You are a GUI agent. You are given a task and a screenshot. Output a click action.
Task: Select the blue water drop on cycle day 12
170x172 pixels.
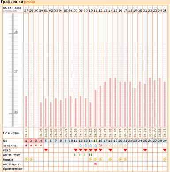pyautogui.click(x=81, y=145)
